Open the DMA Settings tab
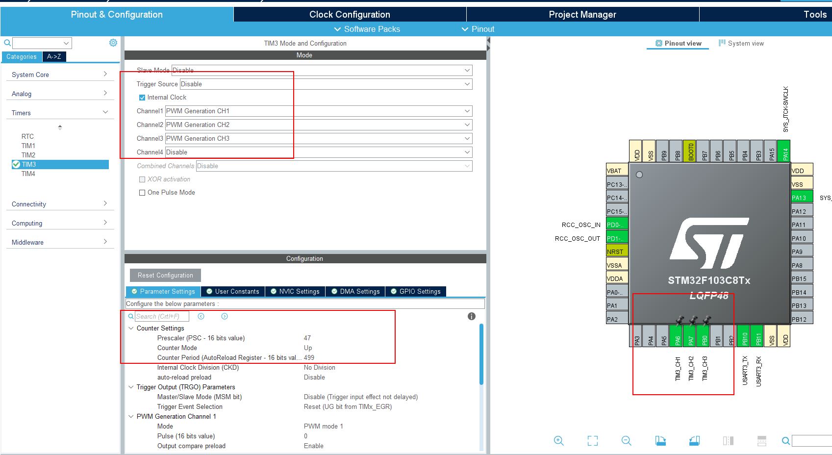The image size is (832, 455). pyautogui.click(x=355, y=291)
